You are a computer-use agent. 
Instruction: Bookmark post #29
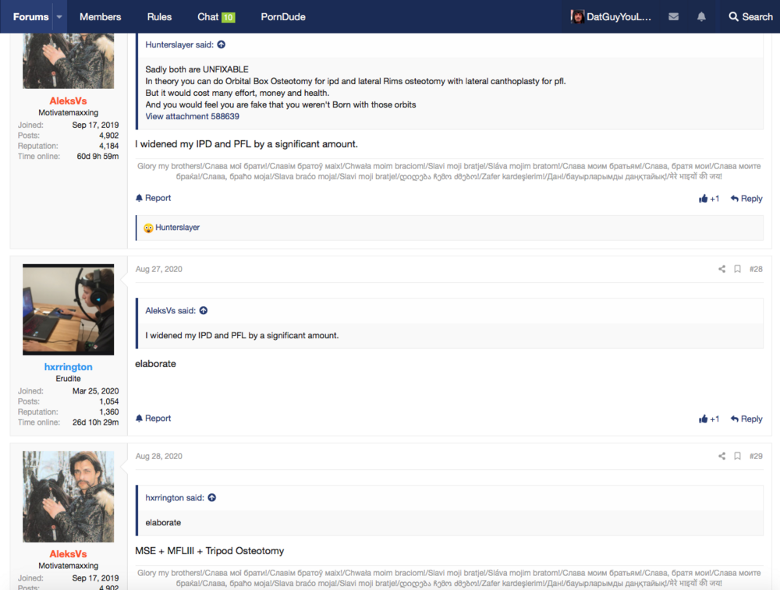[737, 456]
